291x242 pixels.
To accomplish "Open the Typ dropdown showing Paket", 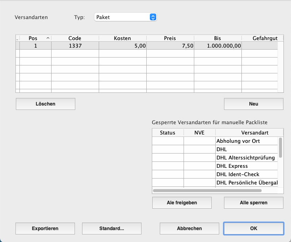I will click(126, 17).
